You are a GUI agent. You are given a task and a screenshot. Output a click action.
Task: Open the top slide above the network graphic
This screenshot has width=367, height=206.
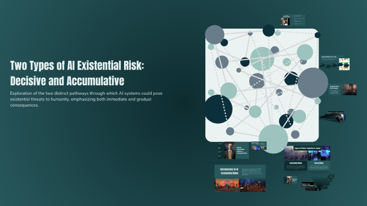pos(292,20)
